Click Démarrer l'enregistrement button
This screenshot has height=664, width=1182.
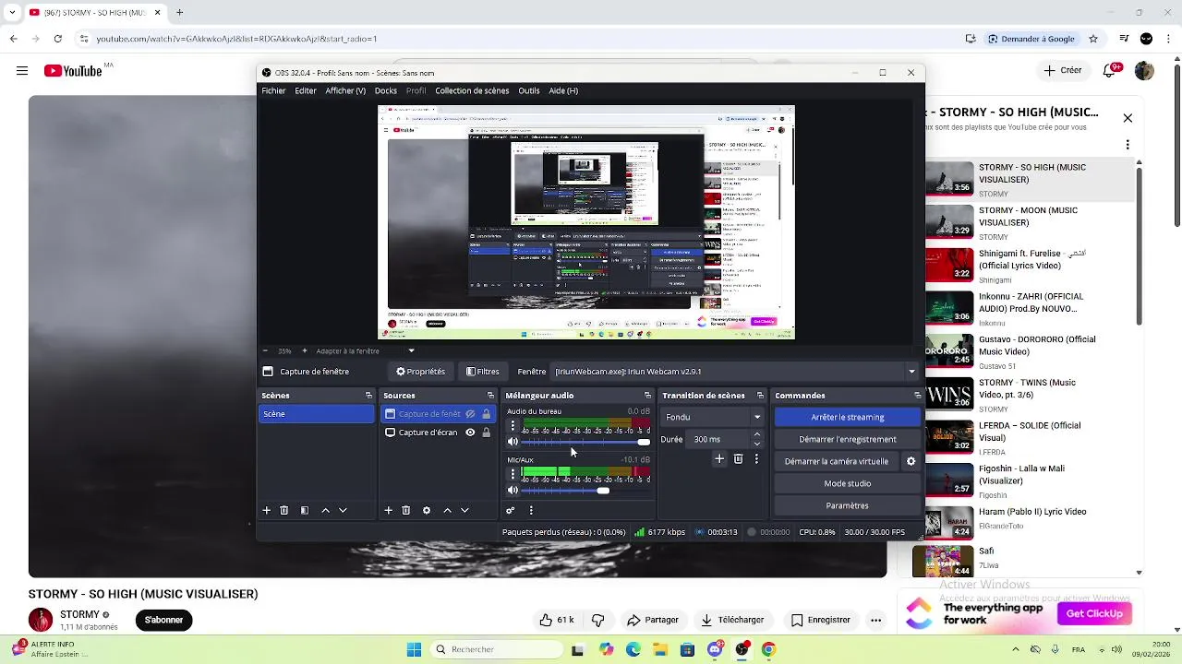click(848, 439)
